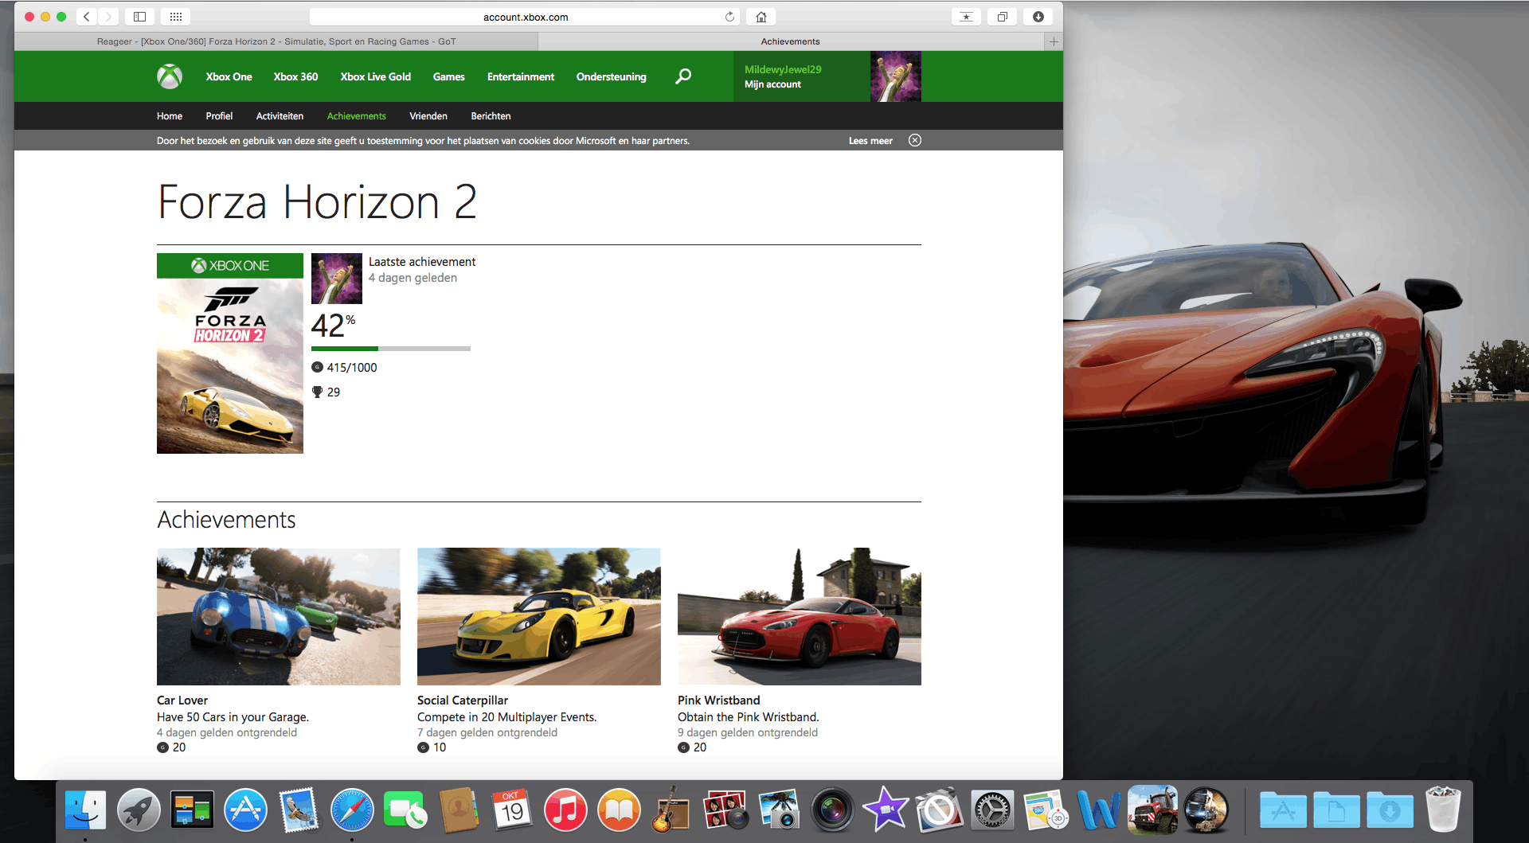Open Xbox Live Gold in the header
Screen dimensions: 1529x843
[x=376, y=76]
